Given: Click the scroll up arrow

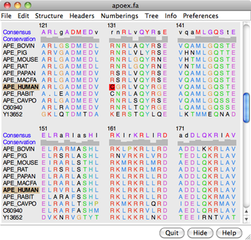Looking at the screenshot, I should point(246,211).
